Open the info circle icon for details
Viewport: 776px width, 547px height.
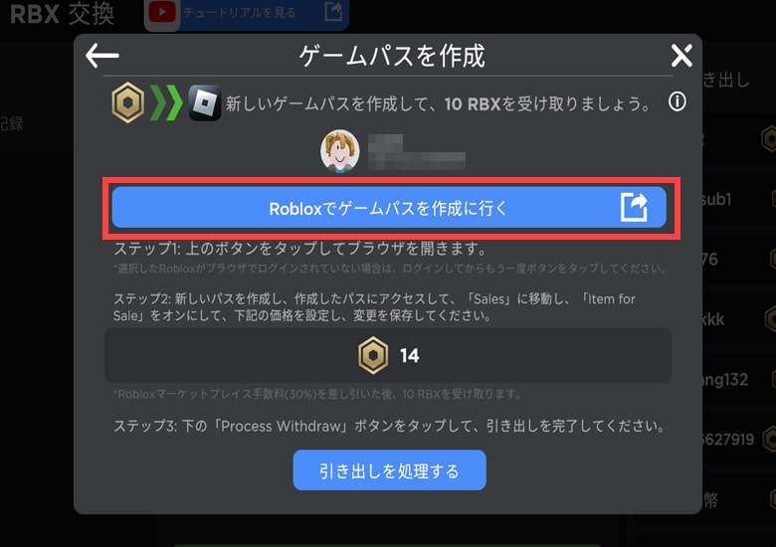pos(678,101)
